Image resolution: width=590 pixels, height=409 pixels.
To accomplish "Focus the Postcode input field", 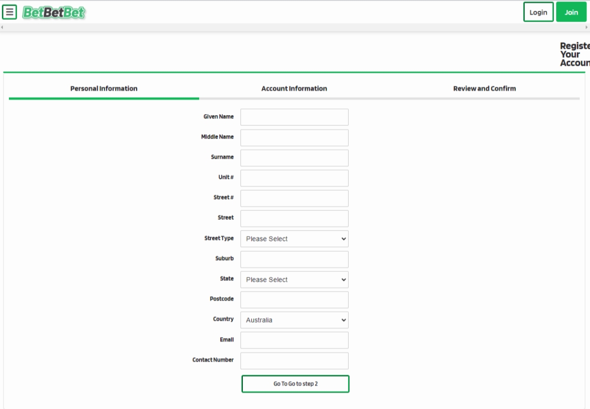I will (x=295, y=300).
